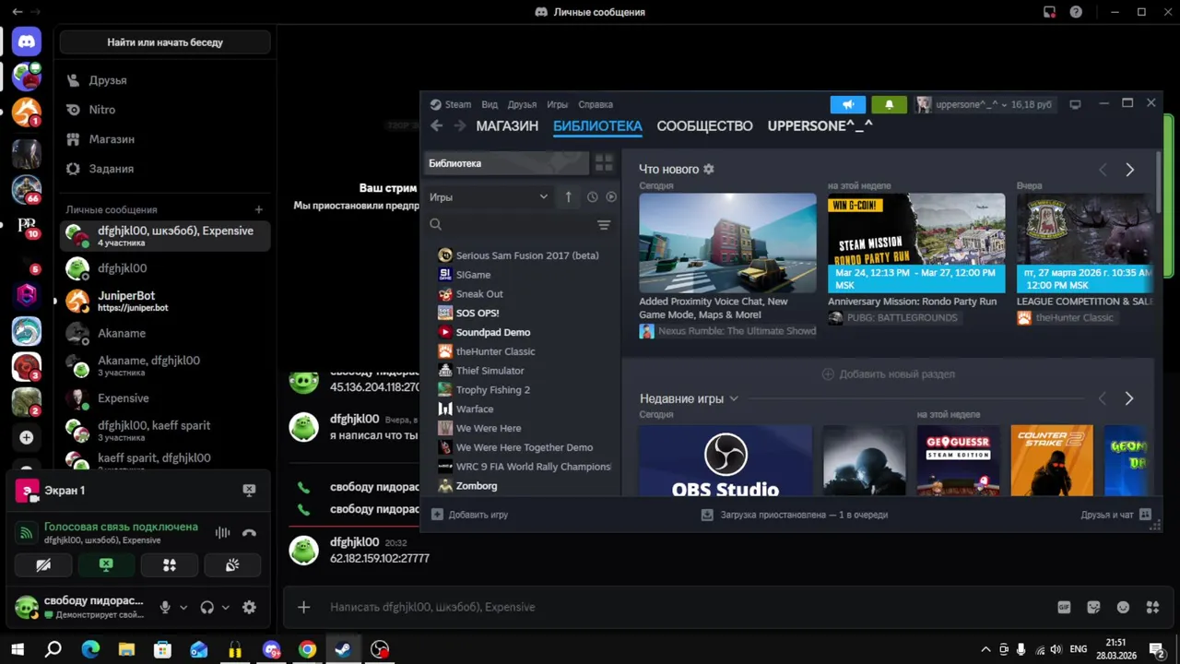Click the ready-to-play filter icon in Steam
The image size is (1180, 664).
(611, 196)
